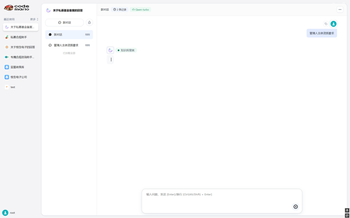
Task: Copy the user message with copy icon
Action: coord(326,24)
